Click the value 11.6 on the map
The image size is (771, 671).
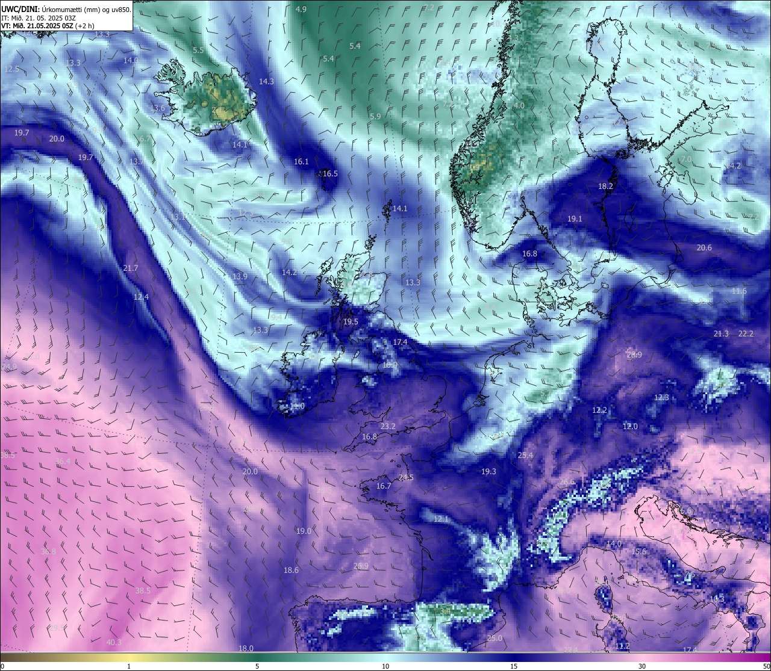(739, 291)
